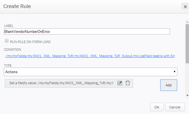Click the Add action button
Image resolution: width=189 pixels, height=114 pixels.
169,85
